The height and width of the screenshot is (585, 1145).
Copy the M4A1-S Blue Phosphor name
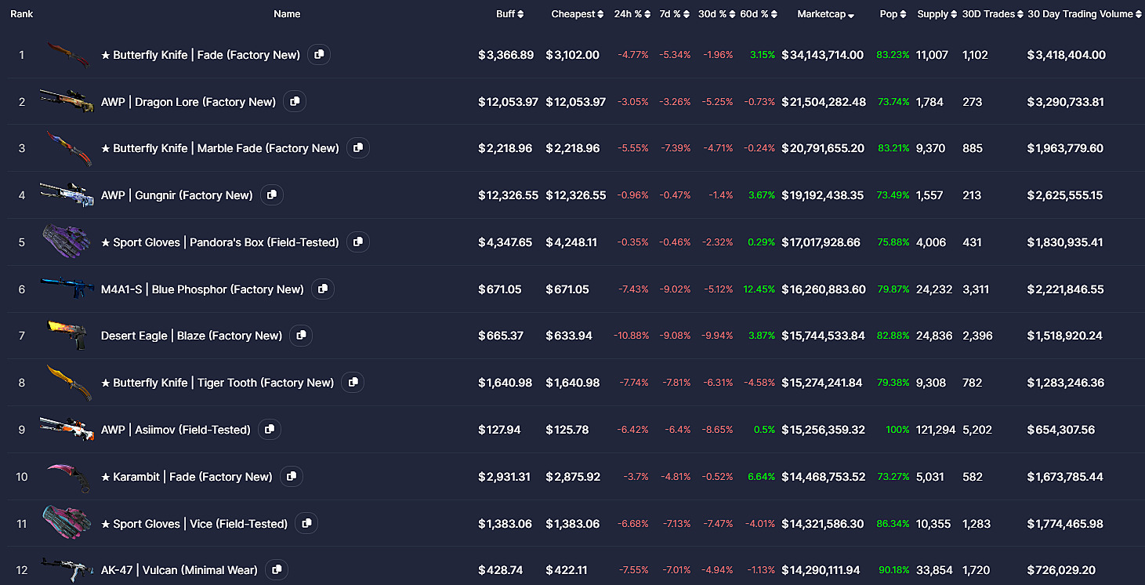[x=322, y=289]
